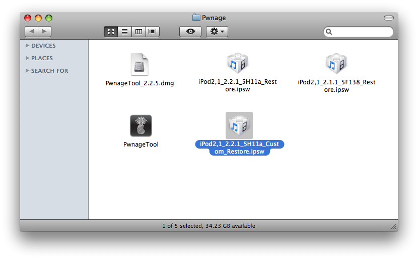Go back using the left arrow button
This screenshot has width=418, height=259.
32,32
